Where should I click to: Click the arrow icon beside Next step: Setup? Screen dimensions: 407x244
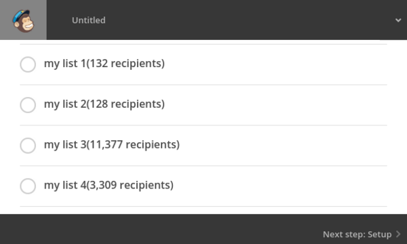click(398, 234)
